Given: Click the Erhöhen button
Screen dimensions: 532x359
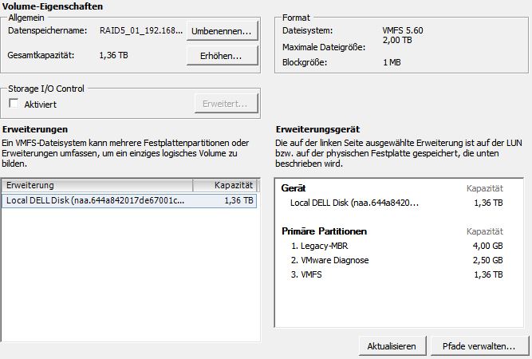Looking at the screenshot, I should coord(222,56).
